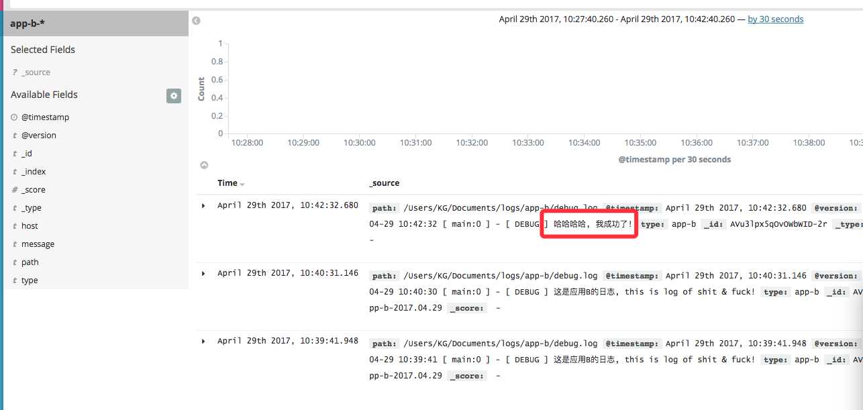
Task: Select the app-b-* index pattern
Action: 28,24
